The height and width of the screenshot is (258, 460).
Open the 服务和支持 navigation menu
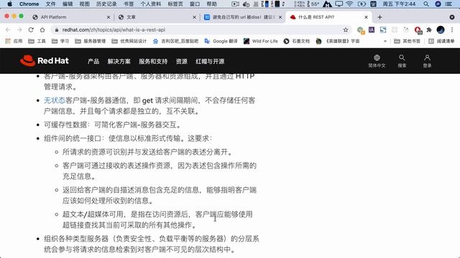click(x=153, y=62)
